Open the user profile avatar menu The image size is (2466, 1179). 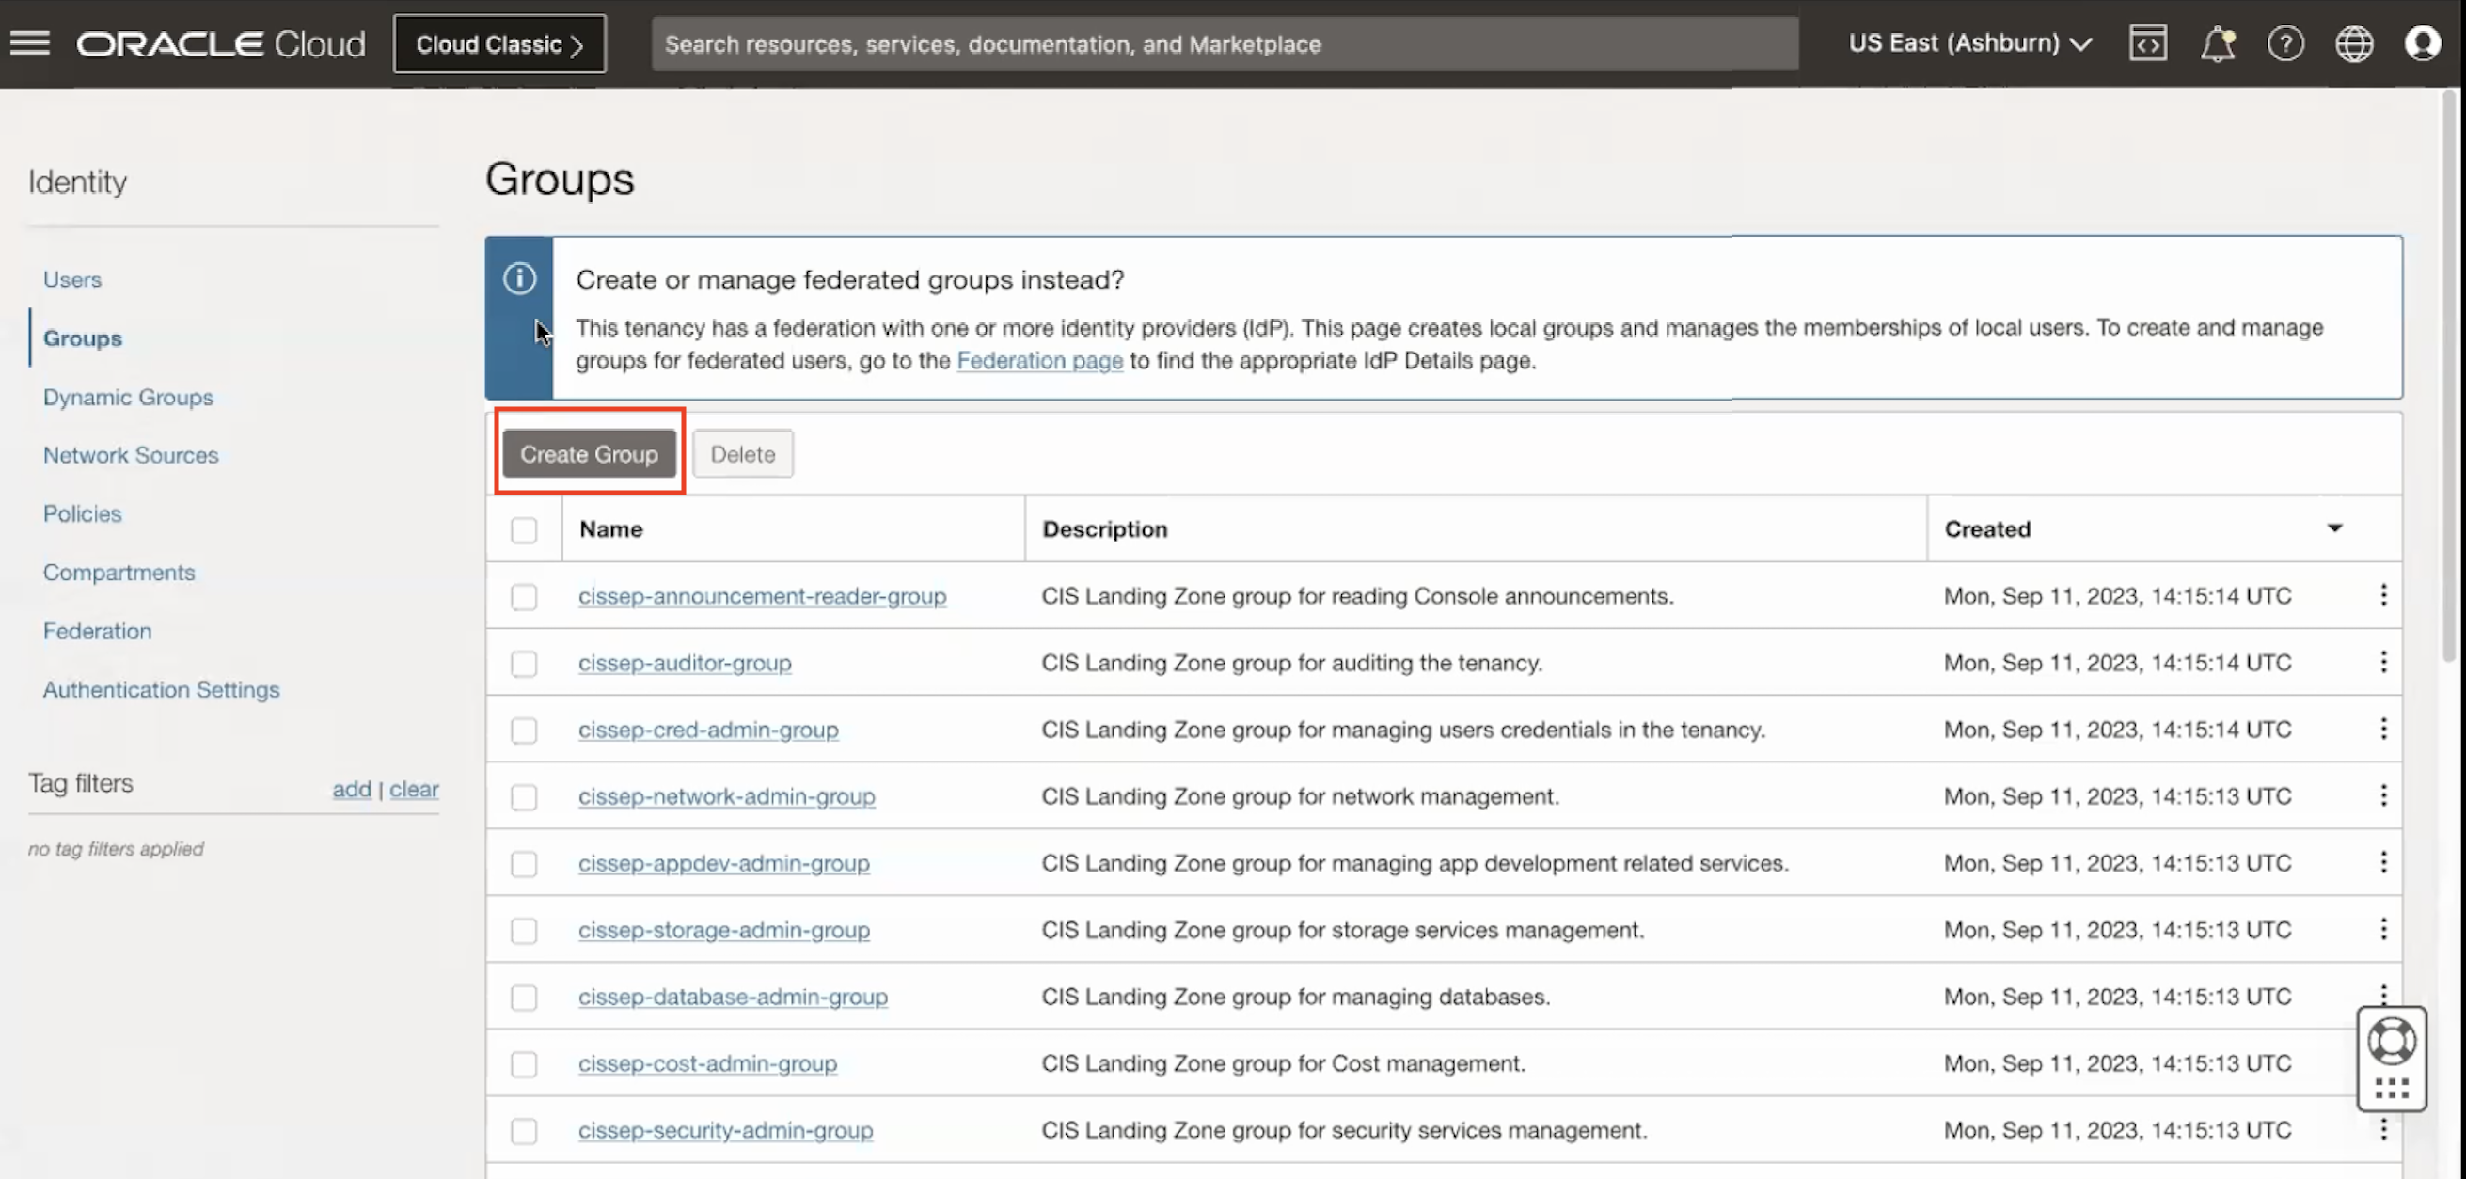2424,43
